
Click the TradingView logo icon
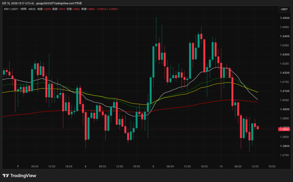pos(5,175)
